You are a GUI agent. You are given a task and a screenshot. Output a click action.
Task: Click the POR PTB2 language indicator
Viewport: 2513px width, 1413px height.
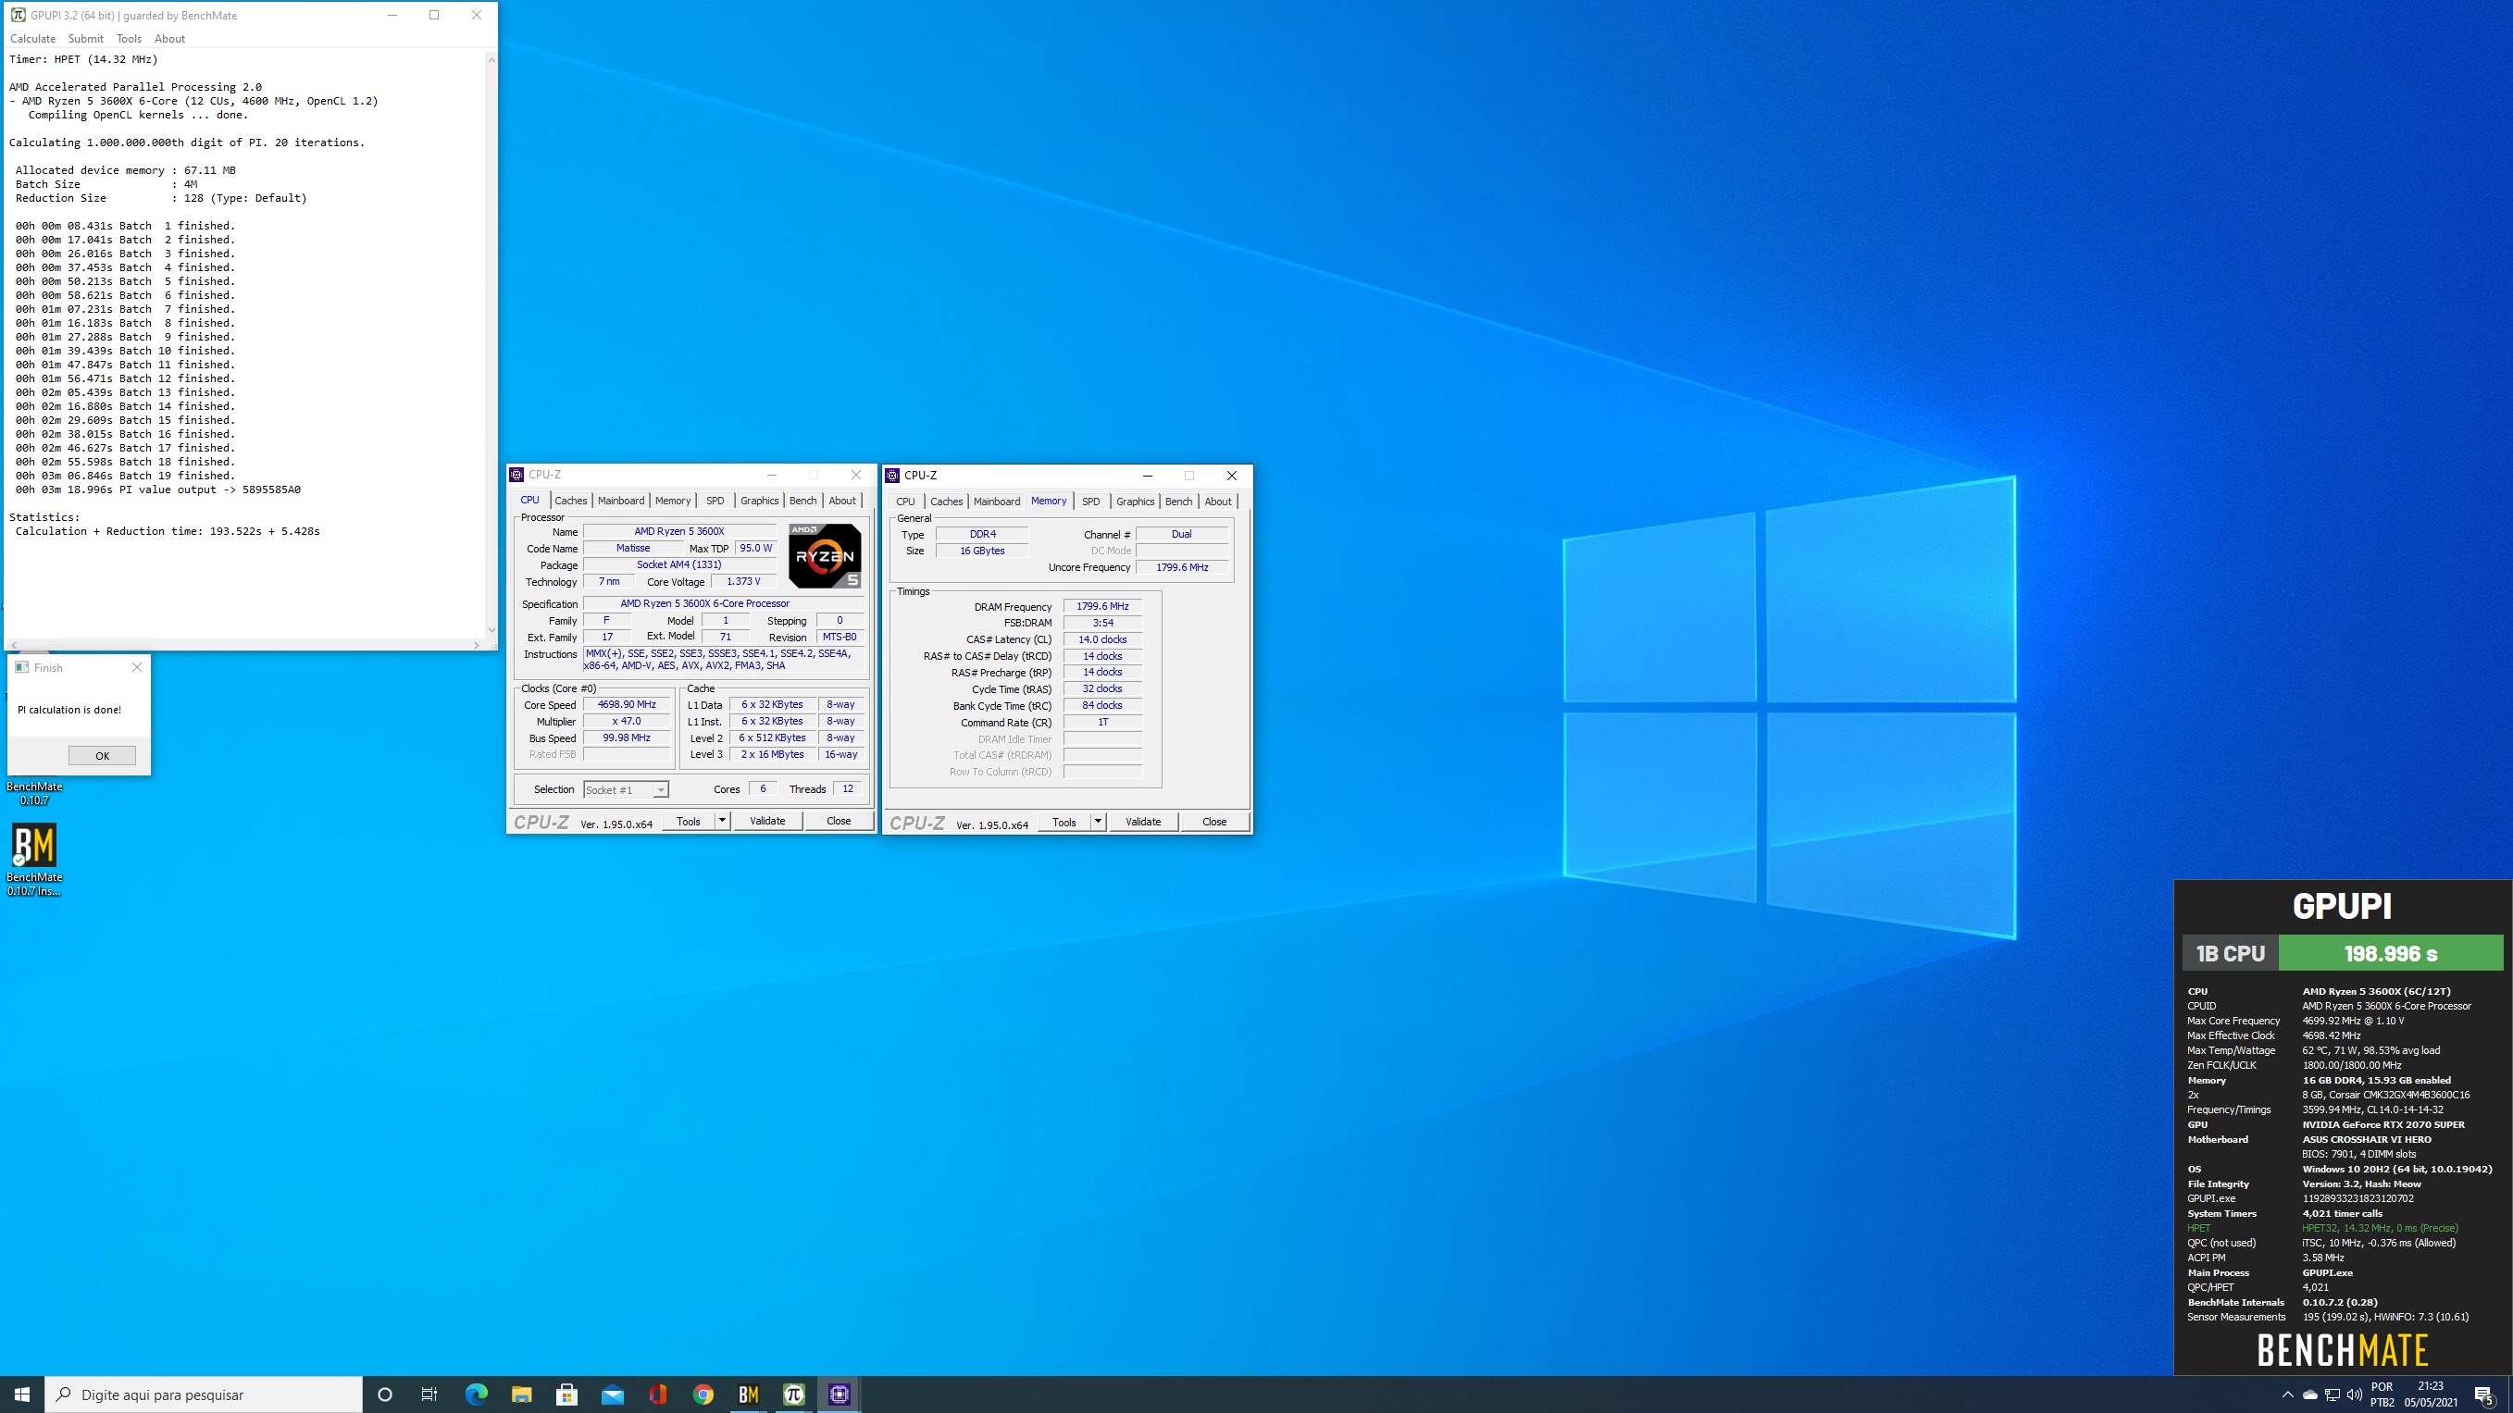[x=2382, y=1394]
